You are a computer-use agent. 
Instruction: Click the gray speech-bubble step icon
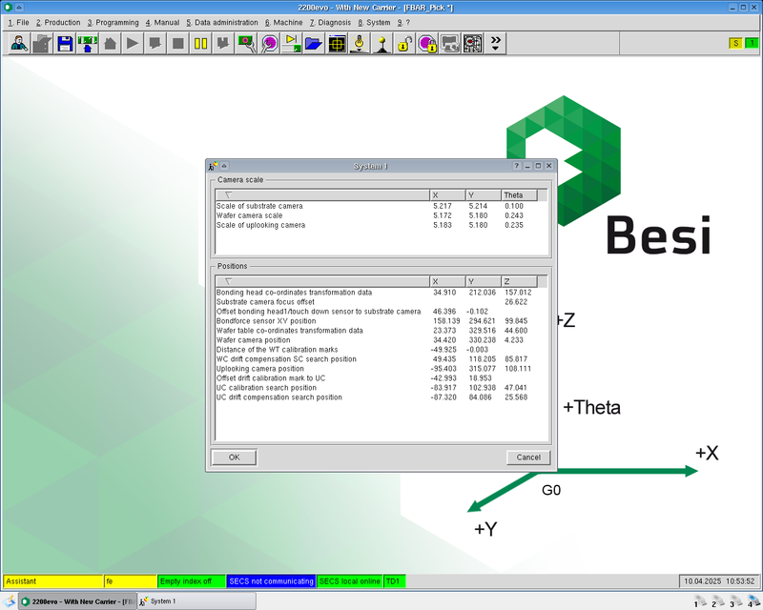(155, 43)
